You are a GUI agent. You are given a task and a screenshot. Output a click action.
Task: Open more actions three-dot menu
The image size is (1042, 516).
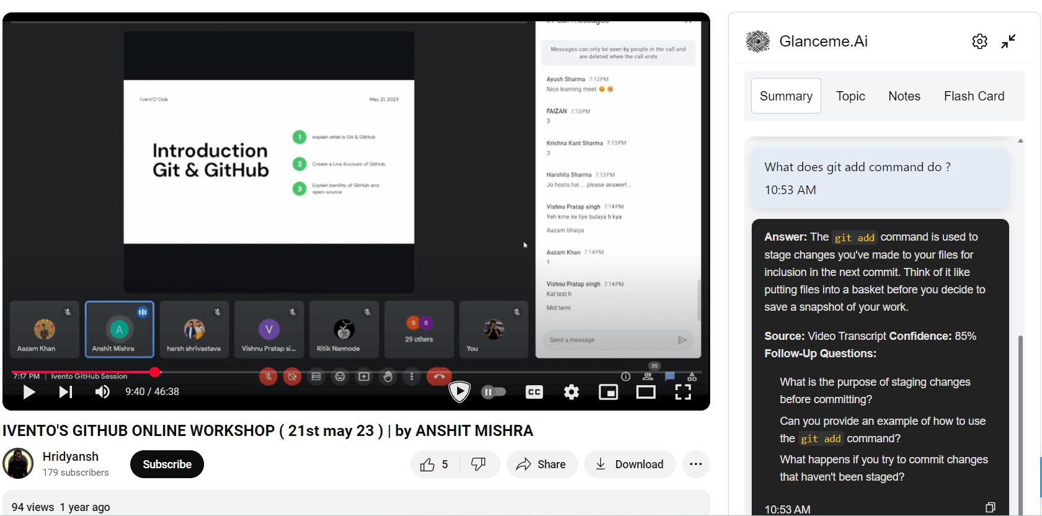tap(696, 465)
